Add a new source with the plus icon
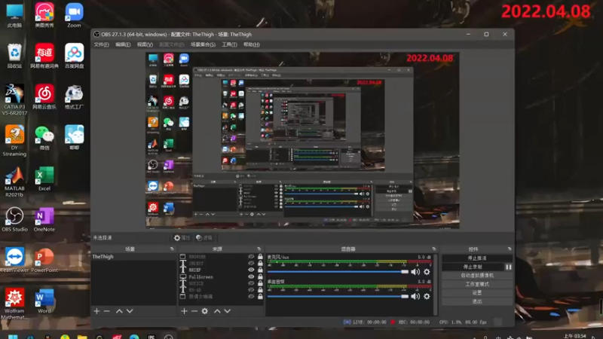 click(x=184, y=311)
